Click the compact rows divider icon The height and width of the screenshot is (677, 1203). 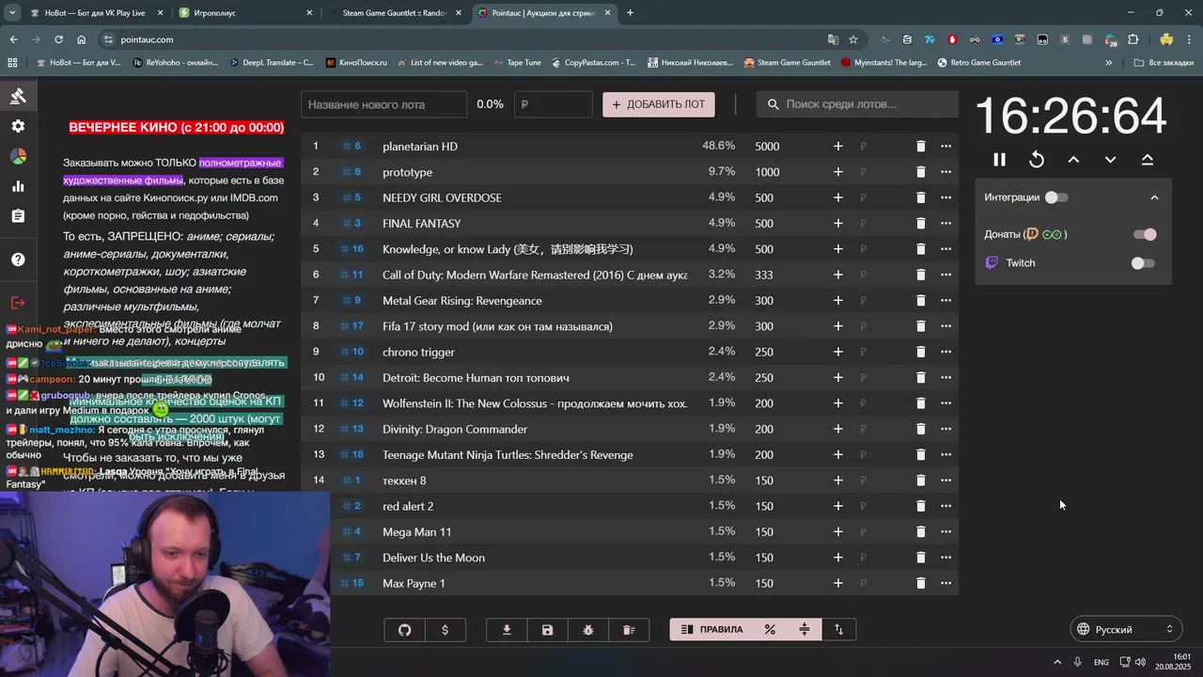805,630
